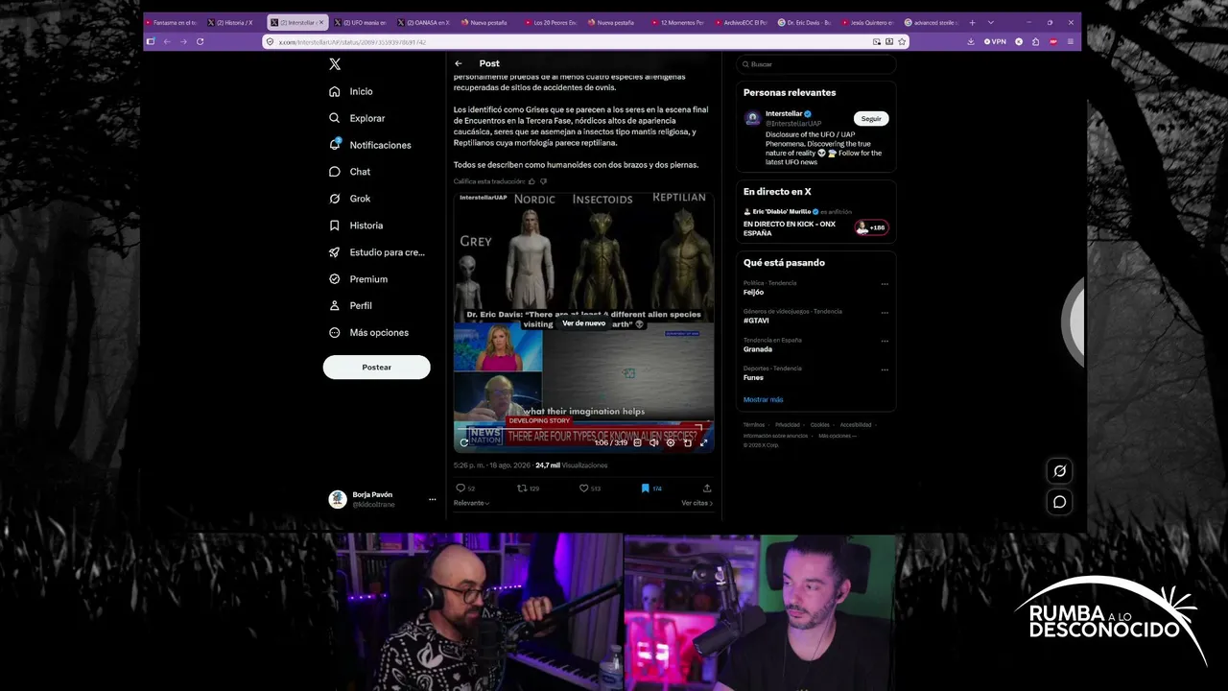Go to Inicio in the sidebar
Viewport: 1228px width, 691px height.
click(x=351, y=91)
